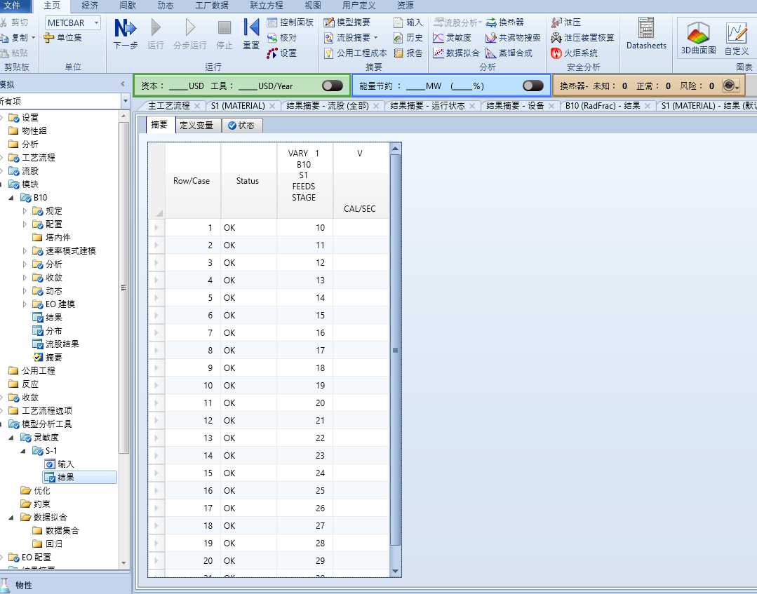Open 蒸馏合成 distillation synthesis
The height and width of the screenshot is (594, 757).
point(509,53)
